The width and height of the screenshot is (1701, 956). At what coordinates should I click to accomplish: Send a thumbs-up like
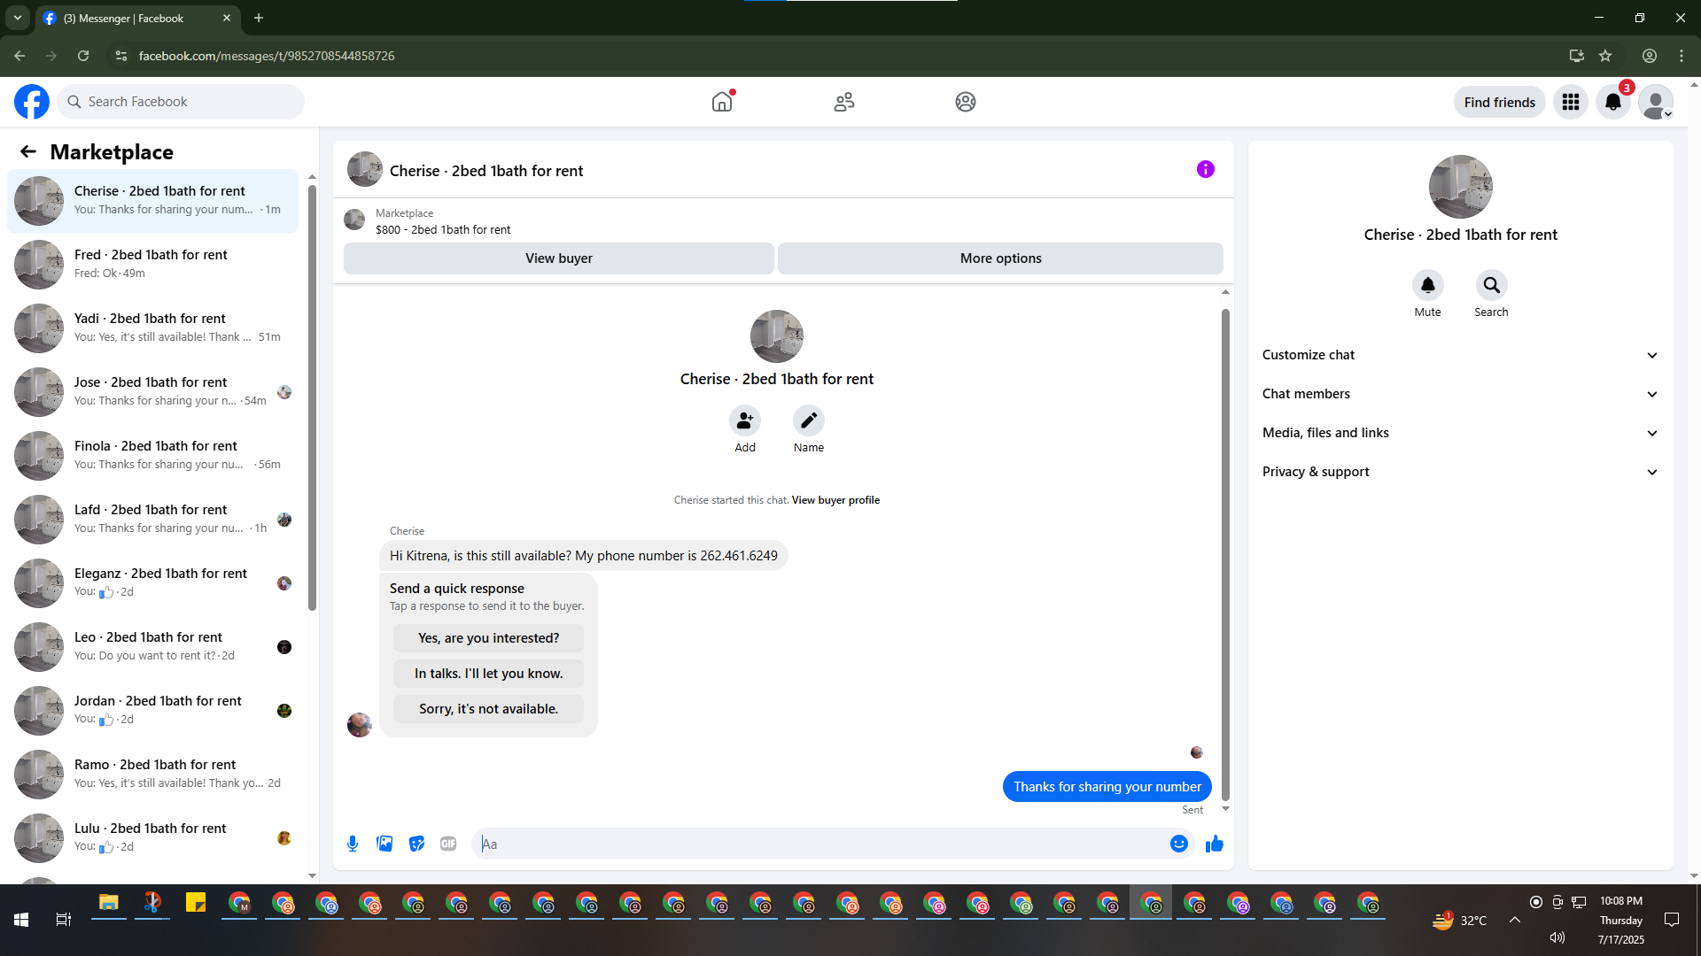(1215, 844)
